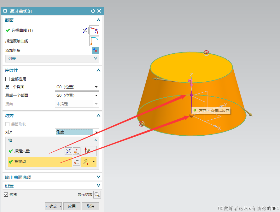This screenshot has height=212, width=280.
Task: Open the vector dialog in 指定矢量 row
Action: [77, 151]
